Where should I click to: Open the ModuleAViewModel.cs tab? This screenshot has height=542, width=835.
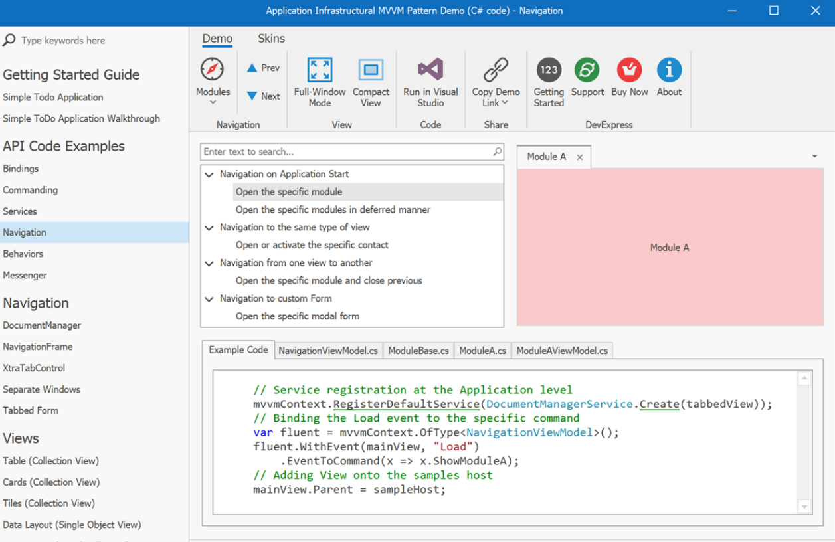click(562, 351)
